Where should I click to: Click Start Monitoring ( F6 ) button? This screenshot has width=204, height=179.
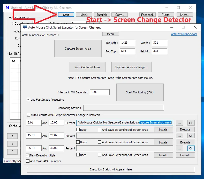[x=140, y=92]
